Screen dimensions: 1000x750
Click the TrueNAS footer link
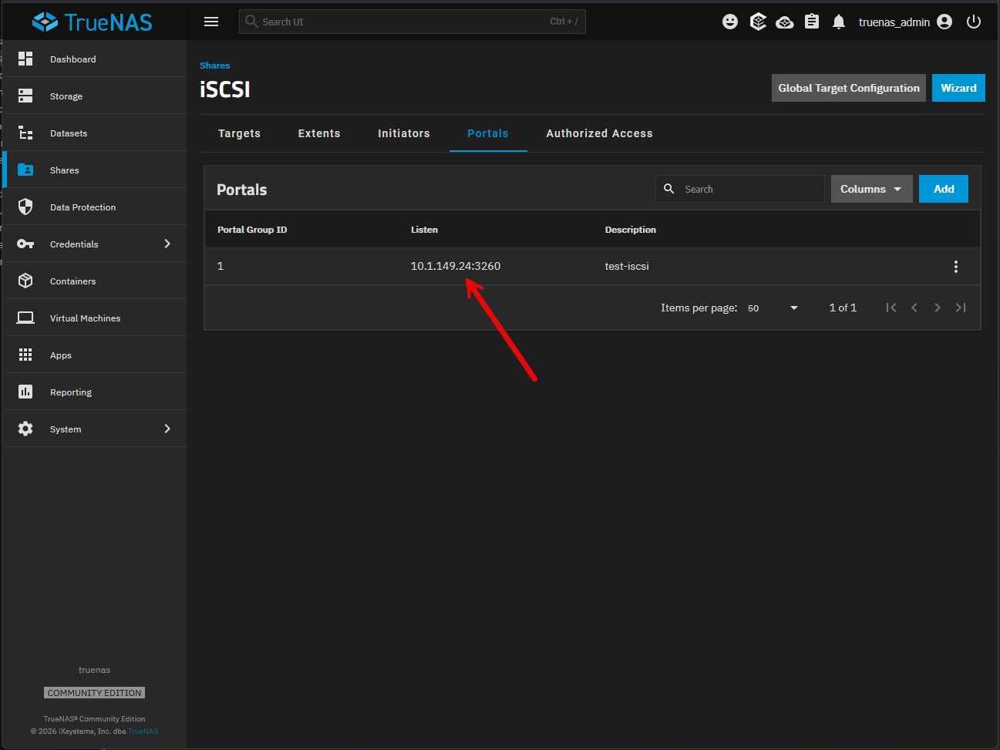(143, 732)
